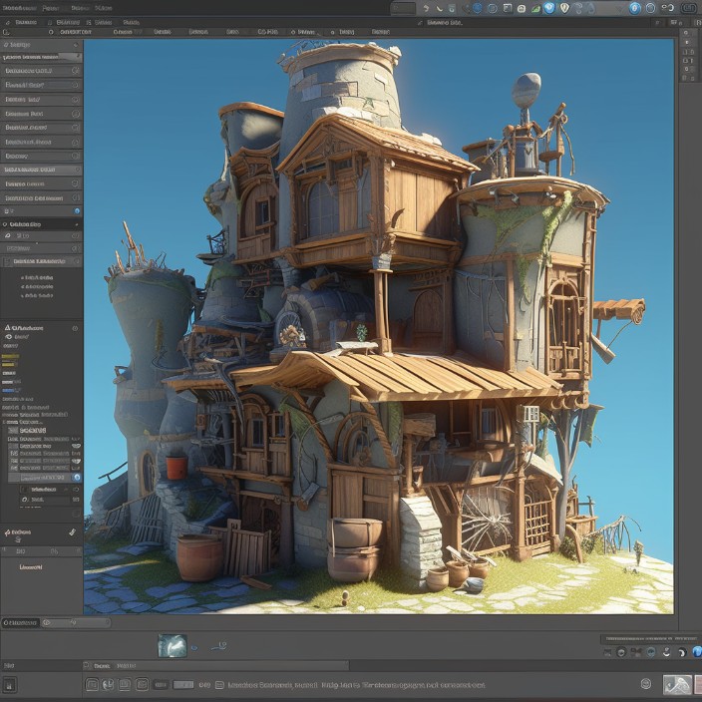Click the yellow color bar in the left panel

pyautogui.click(x=10, y=356)
